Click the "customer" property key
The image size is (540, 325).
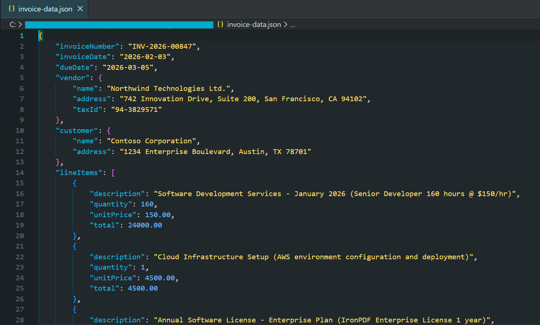[x=77, y=130]
